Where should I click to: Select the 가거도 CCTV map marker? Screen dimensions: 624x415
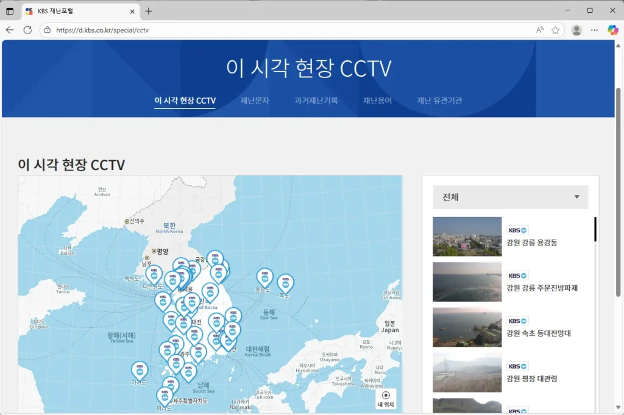coord(140,370)
